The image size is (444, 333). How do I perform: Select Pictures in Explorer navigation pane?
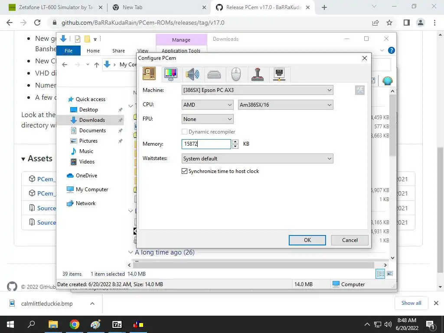tap(88, 141)
